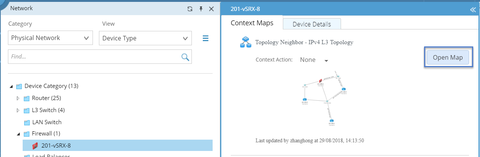The width and height of the screenshot is (480, 157).
Task: Click the refresh icon in Network panel
Action: click(x=190, y=8)
